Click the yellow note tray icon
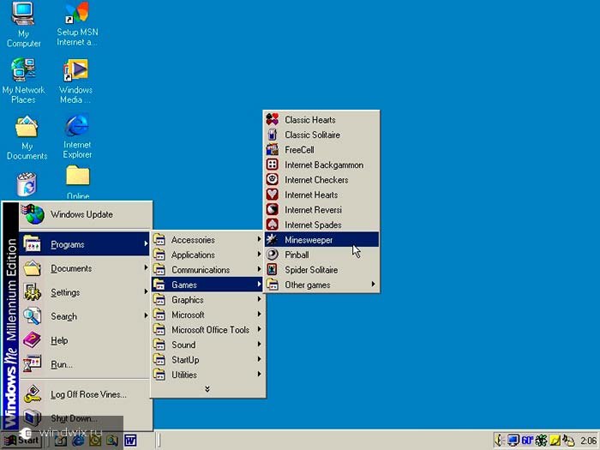The width and height of the screenshot is (600, 450). pos(555,441)
